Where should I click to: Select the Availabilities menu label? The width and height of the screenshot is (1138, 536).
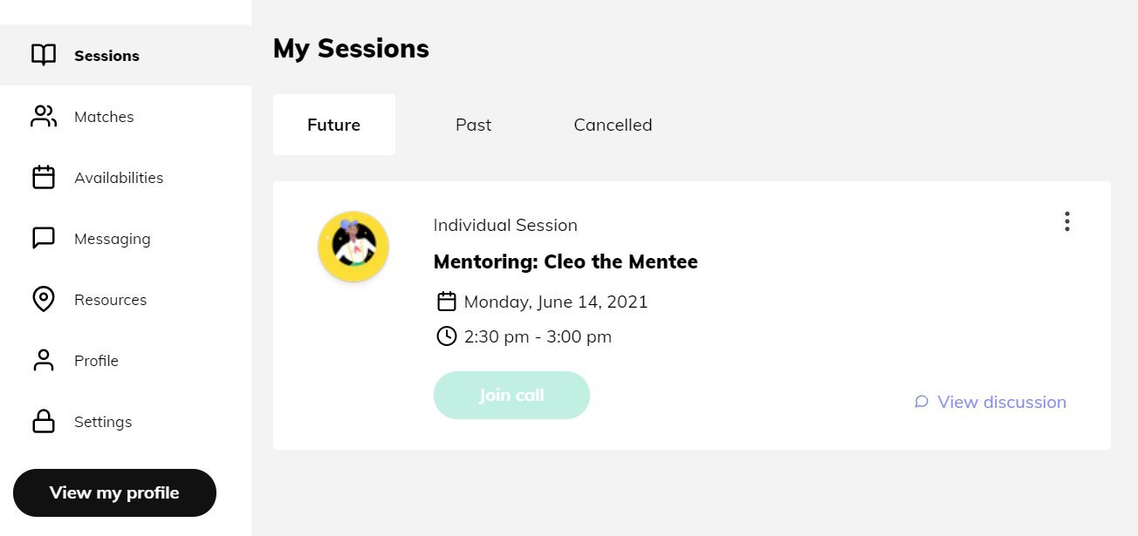click(x=119, y=178)
